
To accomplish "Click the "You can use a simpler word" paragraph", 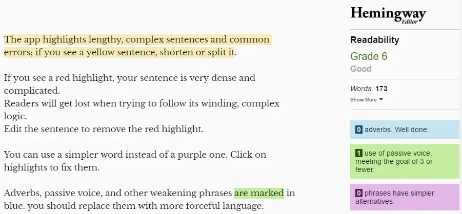I will point(135,161).
